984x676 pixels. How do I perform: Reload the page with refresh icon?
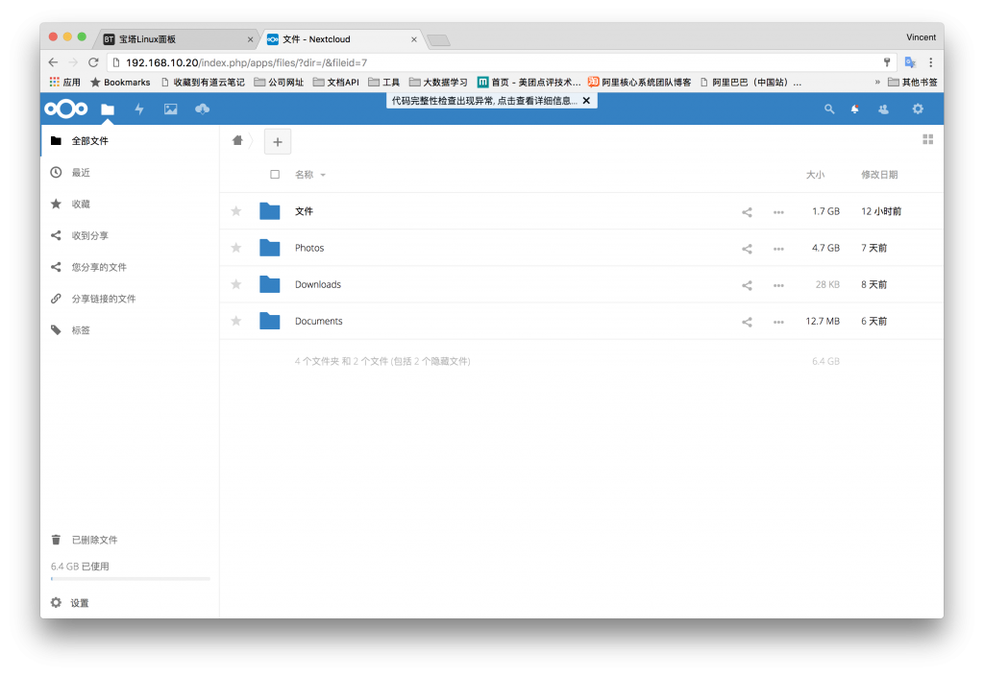click(93, 62)
